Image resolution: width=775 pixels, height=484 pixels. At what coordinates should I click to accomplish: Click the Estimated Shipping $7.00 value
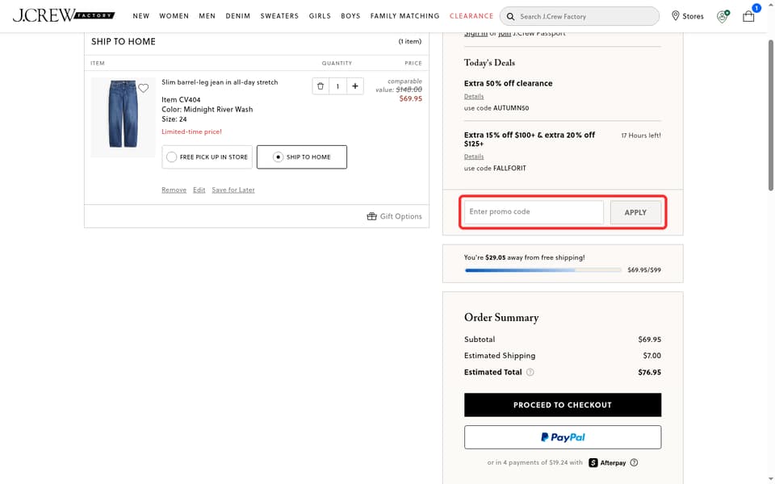652,356
